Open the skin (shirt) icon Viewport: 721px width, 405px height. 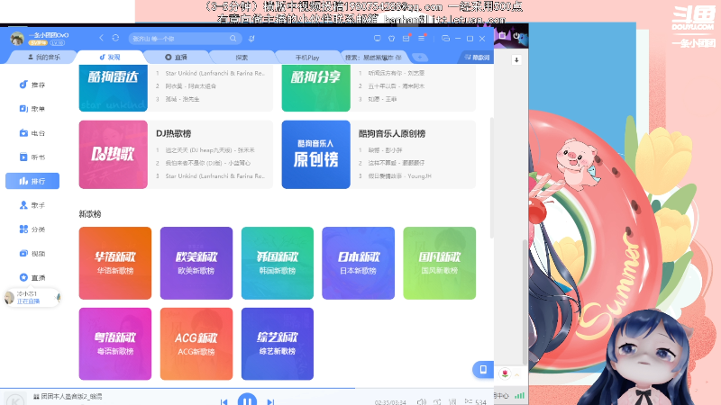(x=391, y=39)
